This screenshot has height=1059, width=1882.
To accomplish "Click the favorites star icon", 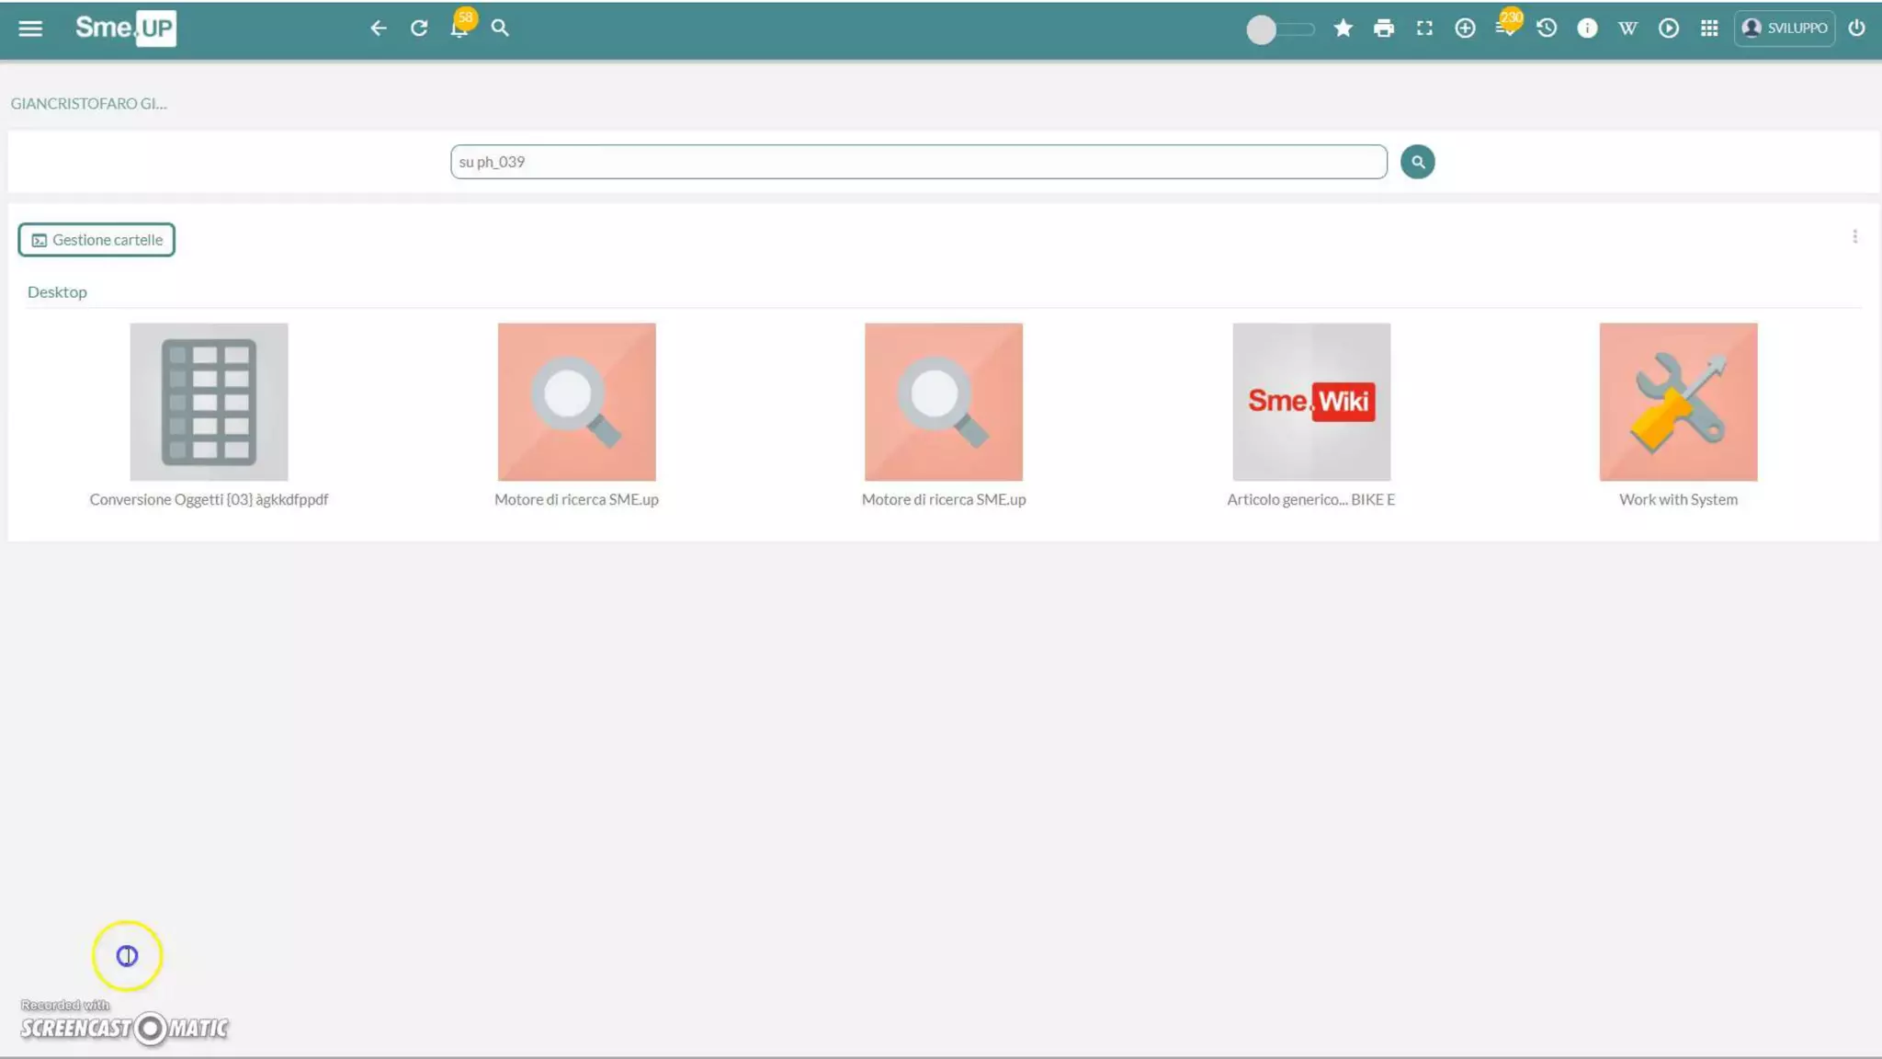I will coord(1343,28).
